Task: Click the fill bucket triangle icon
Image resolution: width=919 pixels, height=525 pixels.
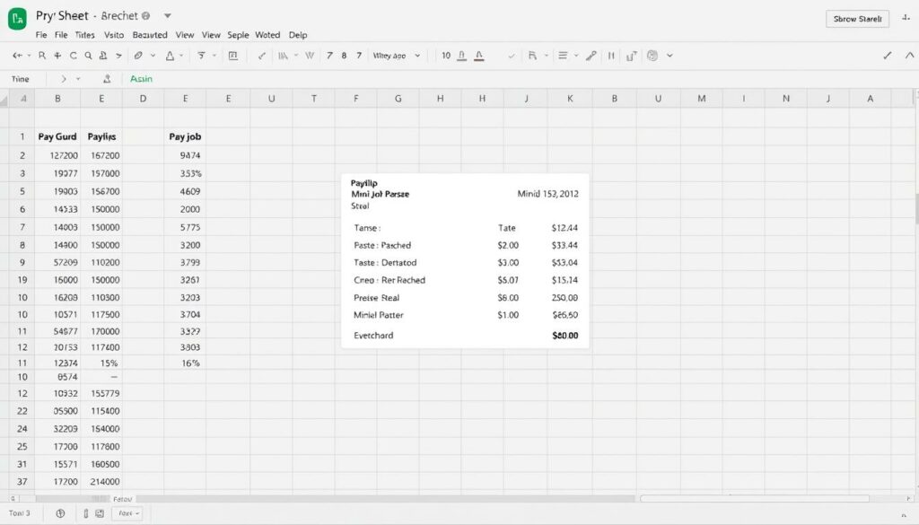Action: (170, 56)
